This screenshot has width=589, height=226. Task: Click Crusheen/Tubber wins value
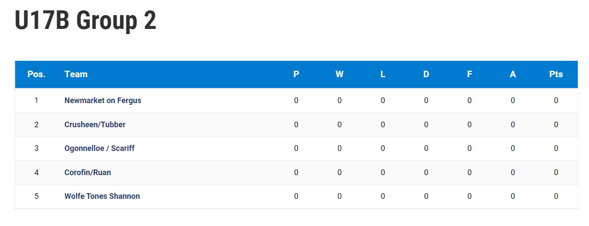pos(339,125)
